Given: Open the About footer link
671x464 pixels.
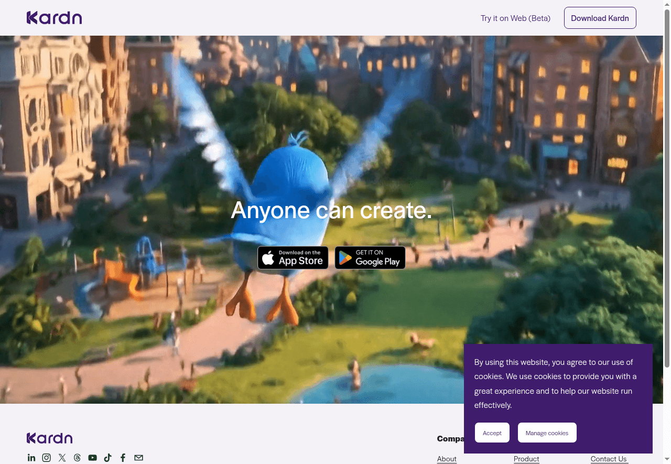Looking at the screenshot, I should pyautogui.click(x=447, y=459).
